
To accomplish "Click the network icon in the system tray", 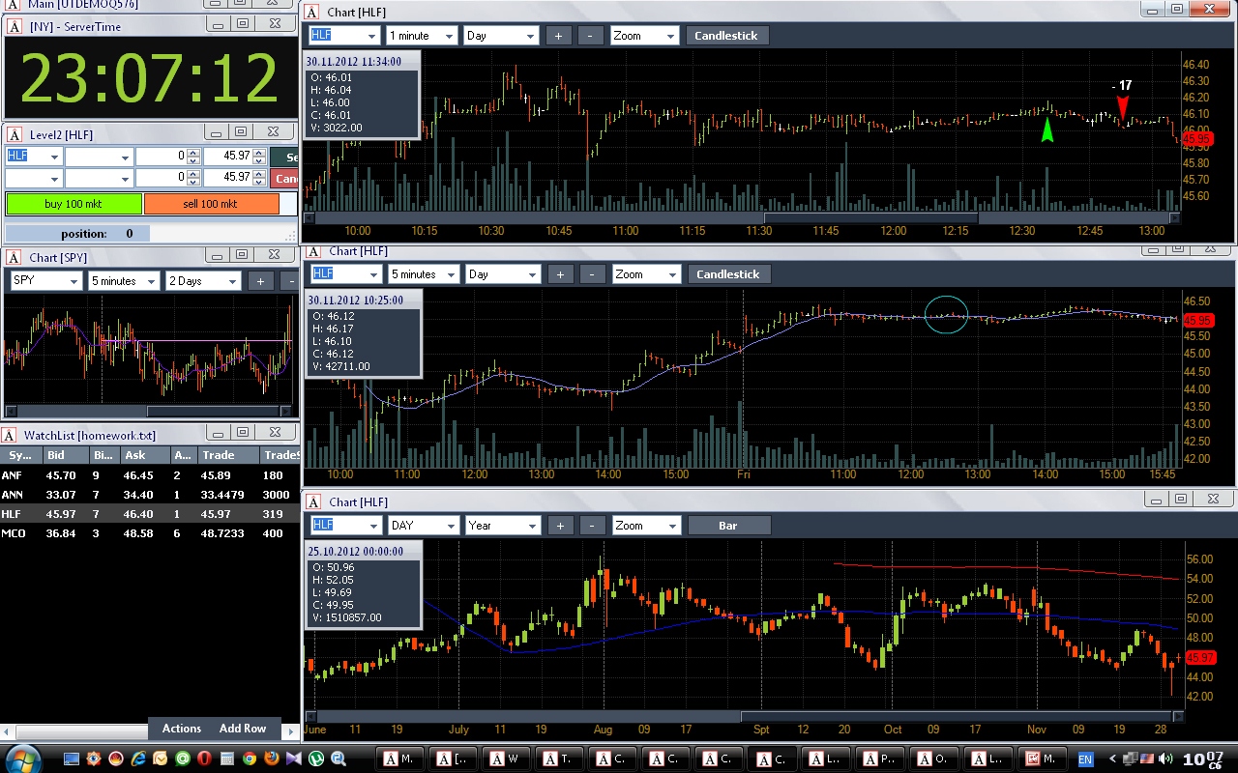I will [1130, 759].
